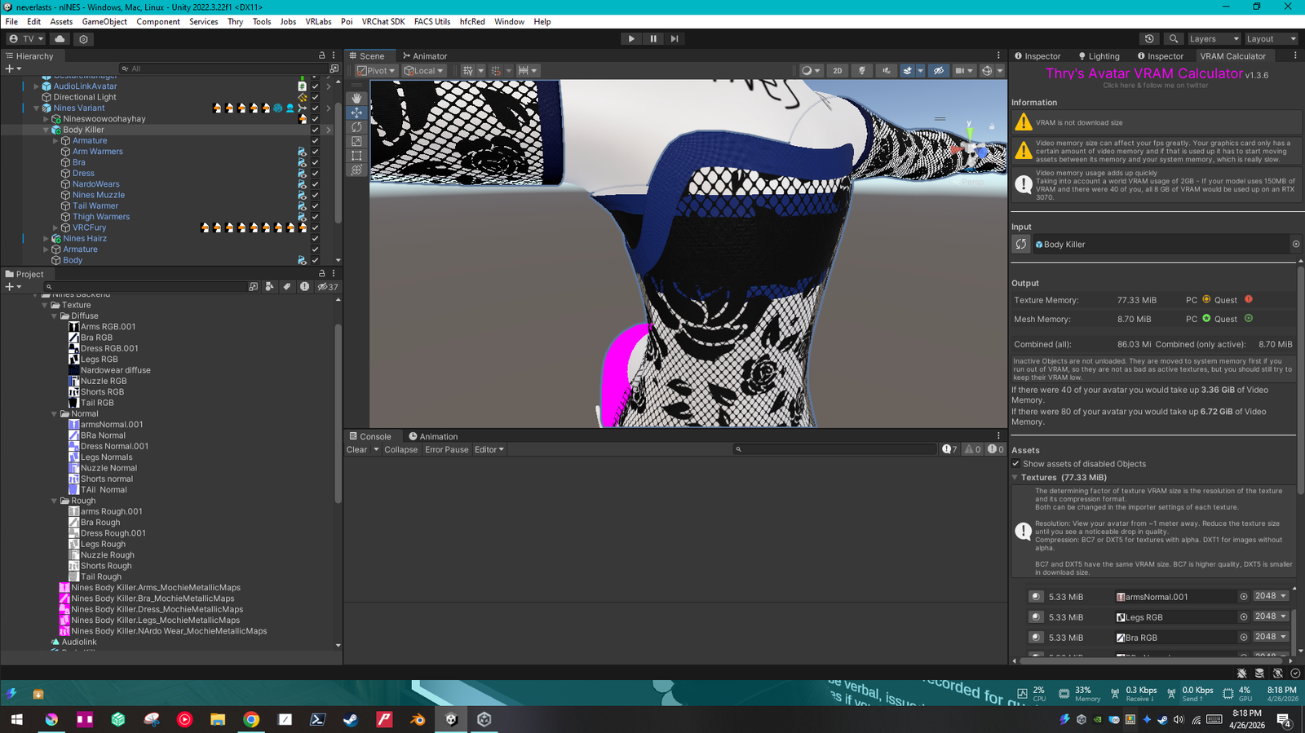Image resolution: width=1305 pixels, height=733 pixels.
Task: Click Clear in the Console panel
Action: pos(356,449)
